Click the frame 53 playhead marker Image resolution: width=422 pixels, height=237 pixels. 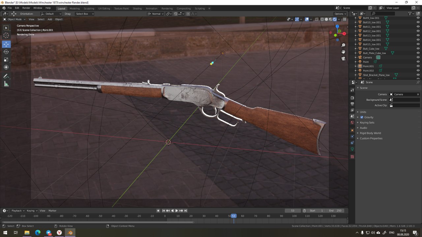coord(233,216)
